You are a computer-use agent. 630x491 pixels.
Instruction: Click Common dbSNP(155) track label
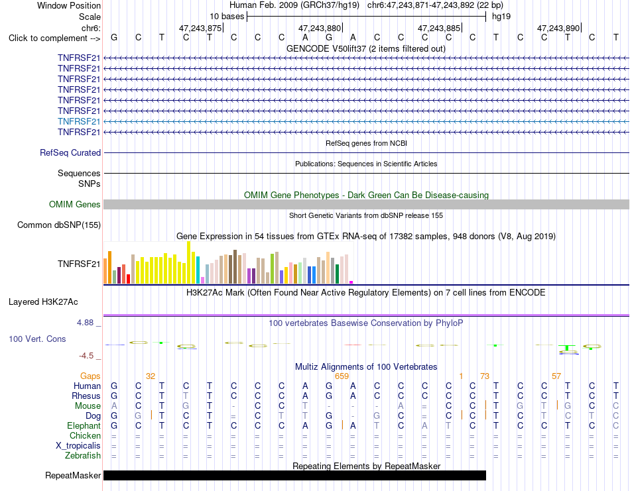coord(59,225)
